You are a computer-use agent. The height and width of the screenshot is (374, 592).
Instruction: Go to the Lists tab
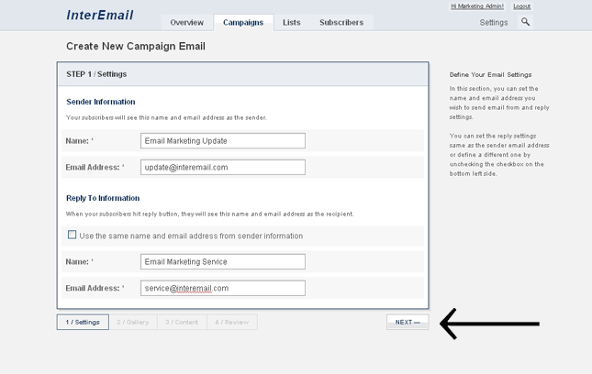tap(291, 22)
